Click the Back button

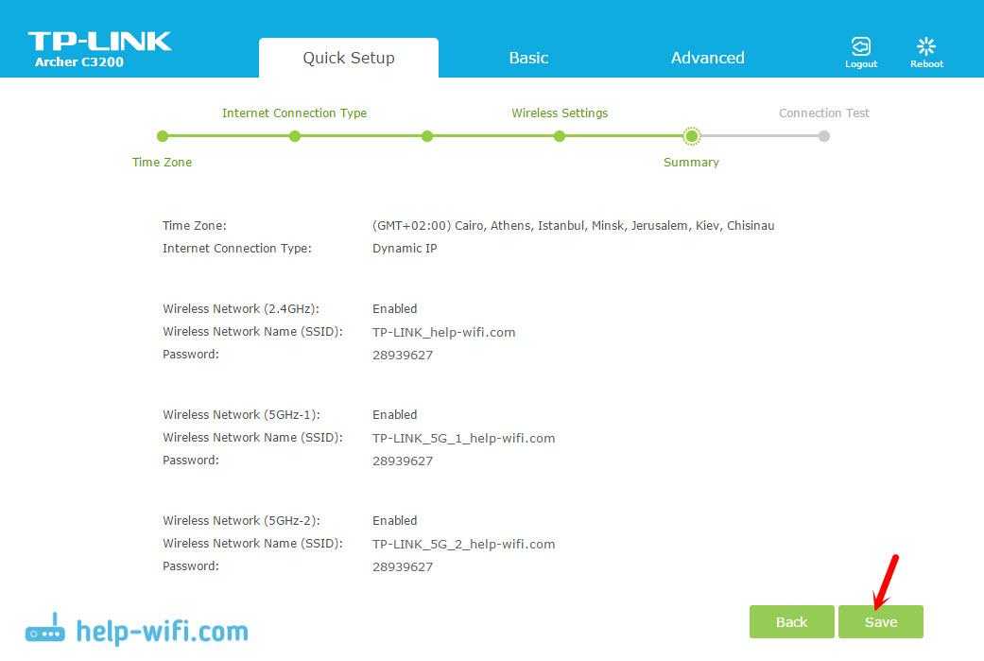(x=791, y=621)
